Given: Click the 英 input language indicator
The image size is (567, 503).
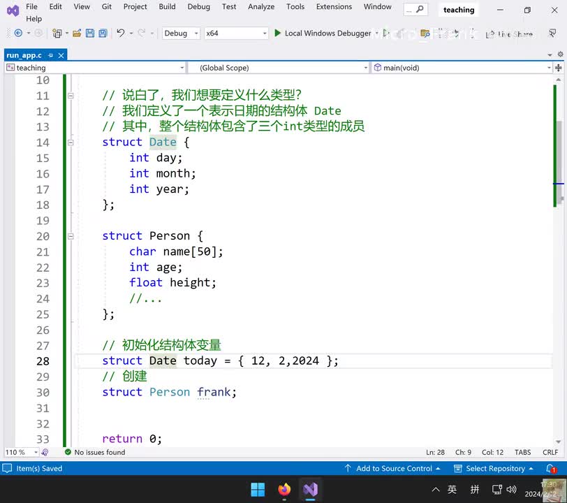Looking at the screenshot, I should coord(452,490).
